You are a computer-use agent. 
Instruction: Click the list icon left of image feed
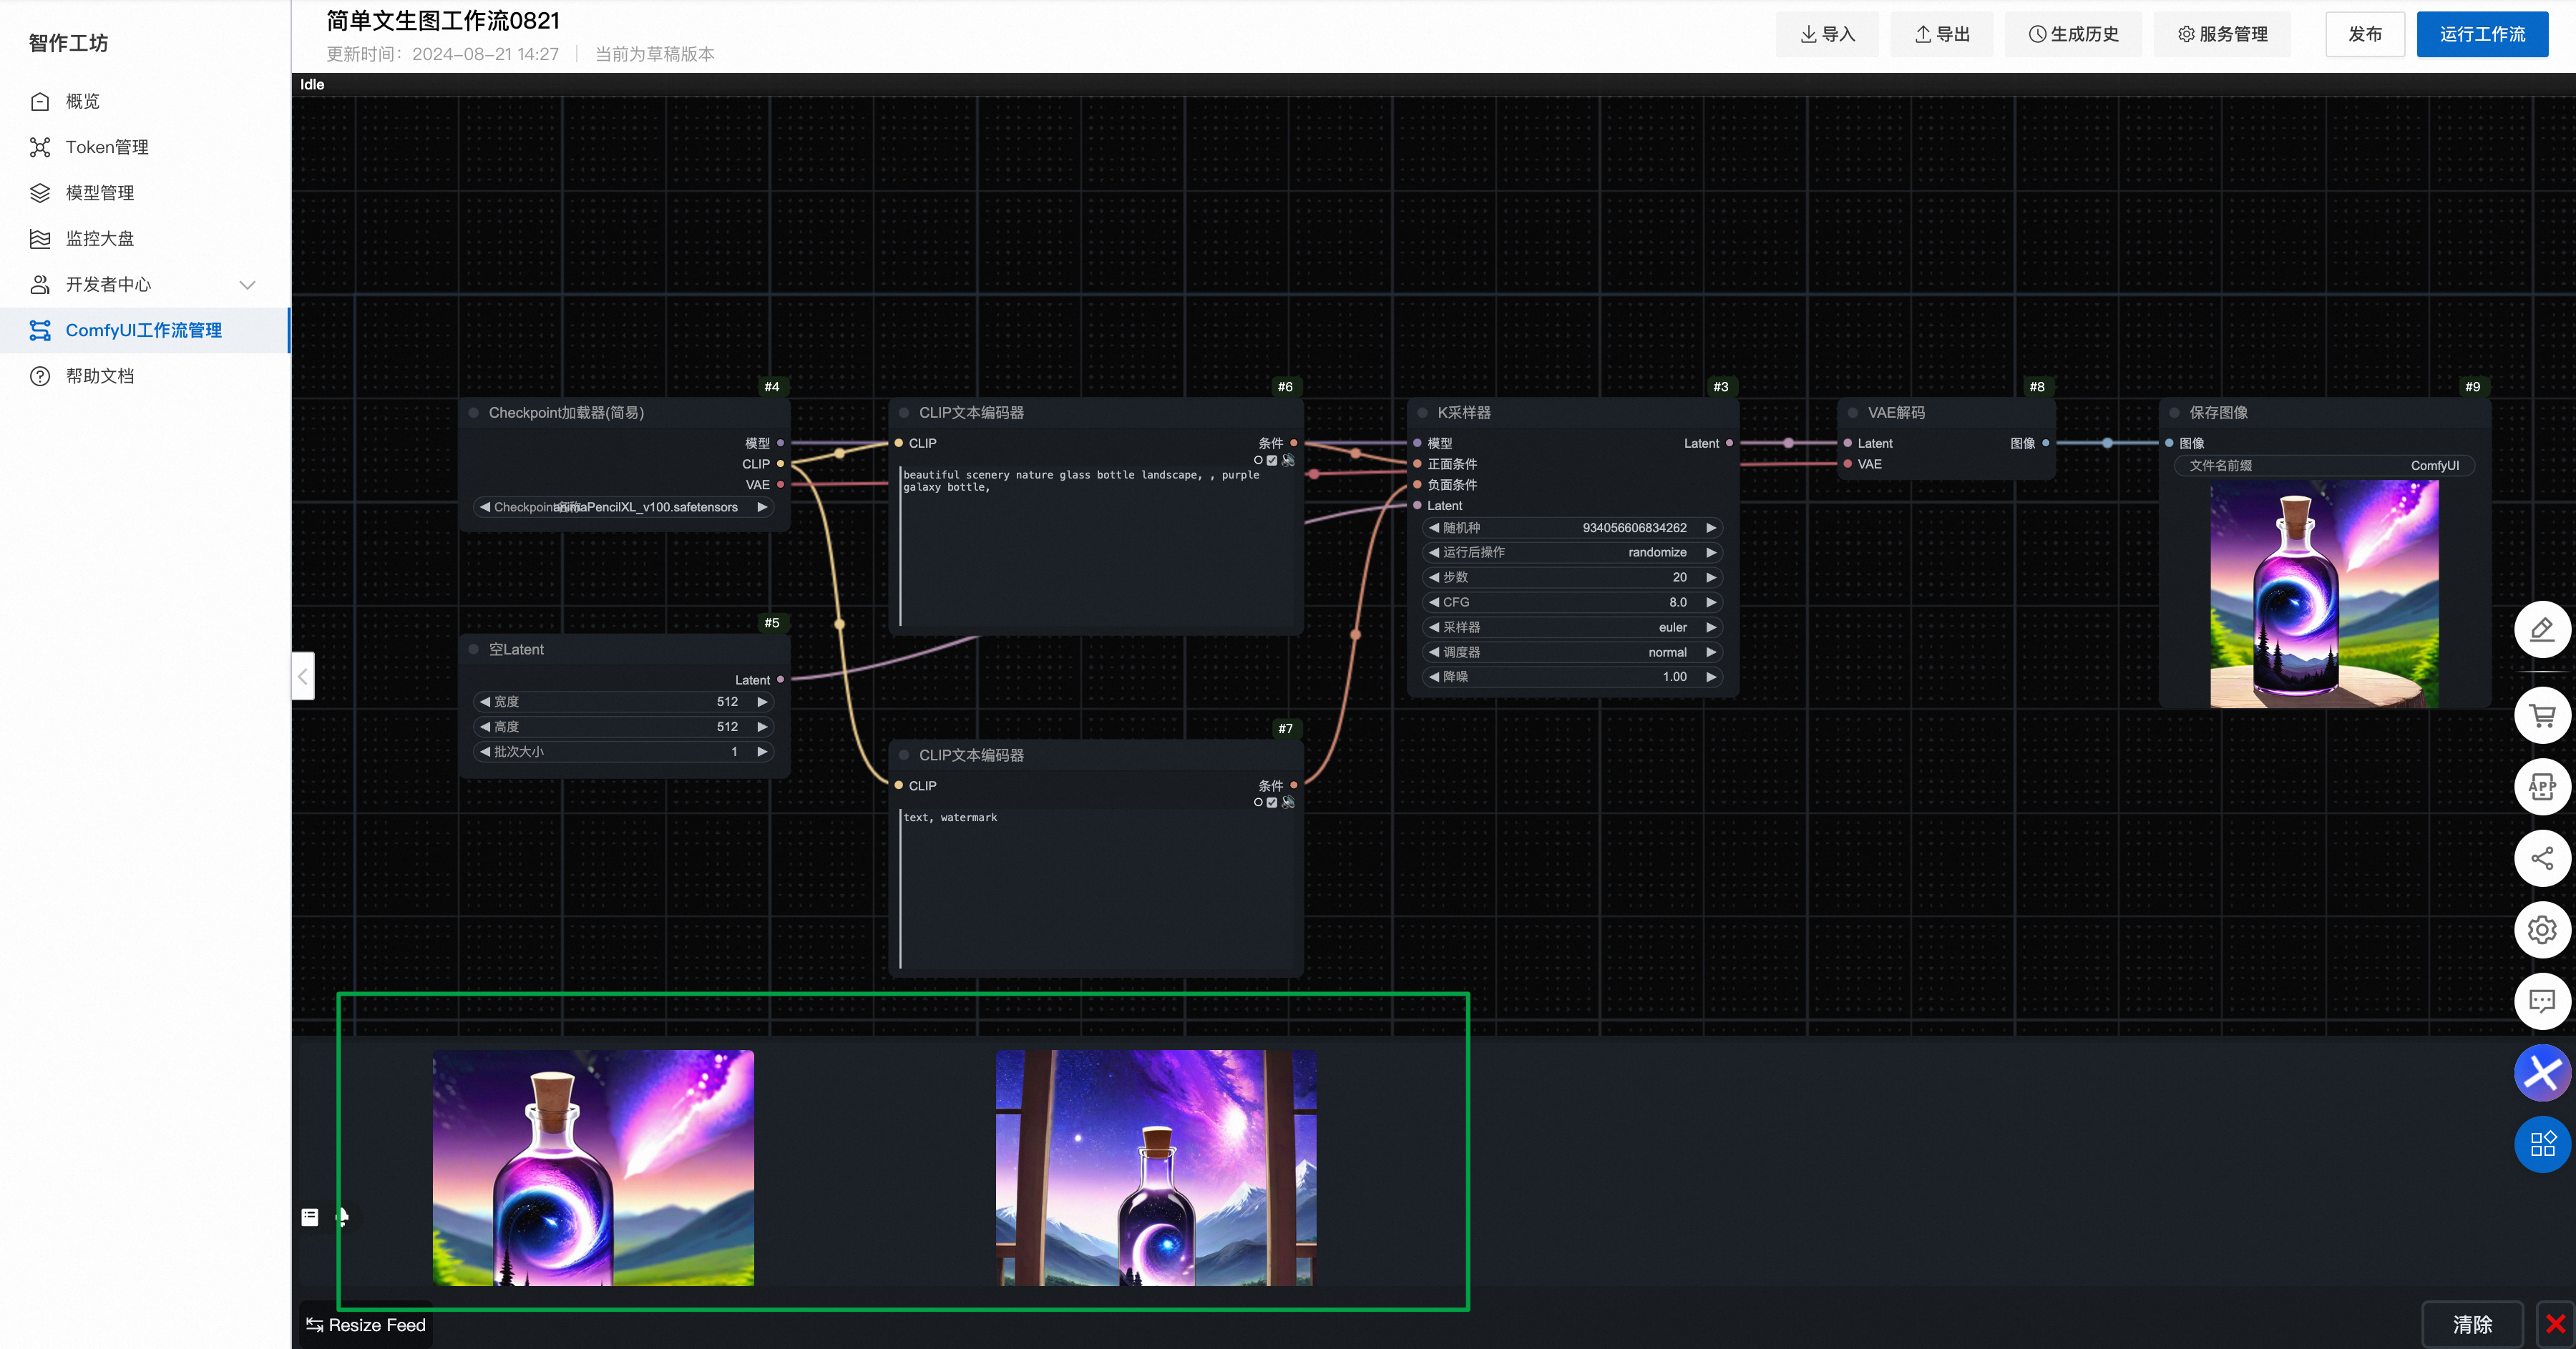pos(310,1216)
